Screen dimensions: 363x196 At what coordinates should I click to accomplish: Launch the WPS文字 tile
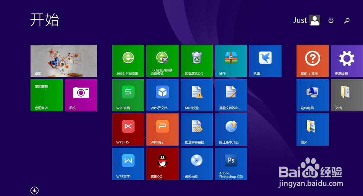tap(128, 164)
